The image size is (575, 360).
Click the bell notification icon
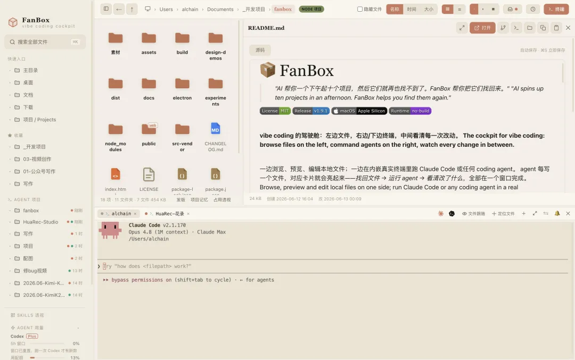tap(557, 214)
